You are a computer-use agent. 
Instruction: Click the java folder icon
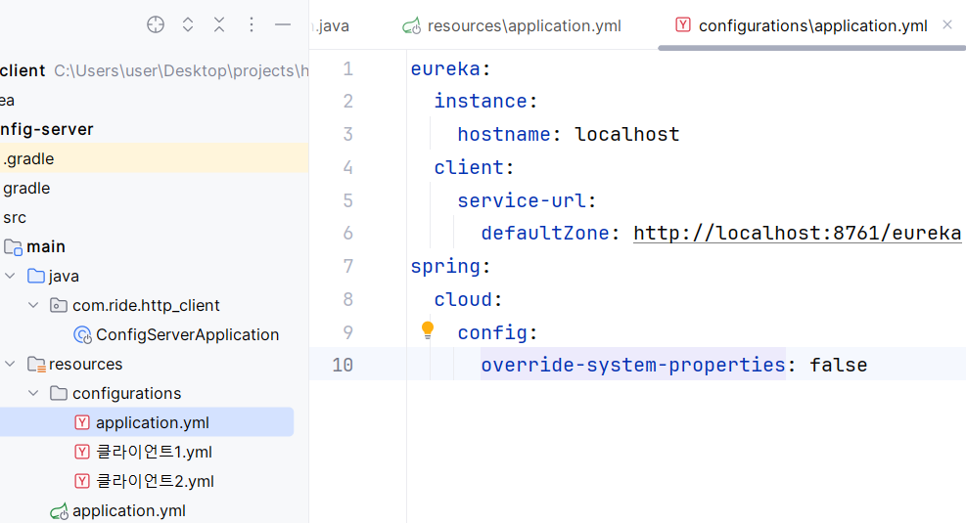tap(36, 277)
